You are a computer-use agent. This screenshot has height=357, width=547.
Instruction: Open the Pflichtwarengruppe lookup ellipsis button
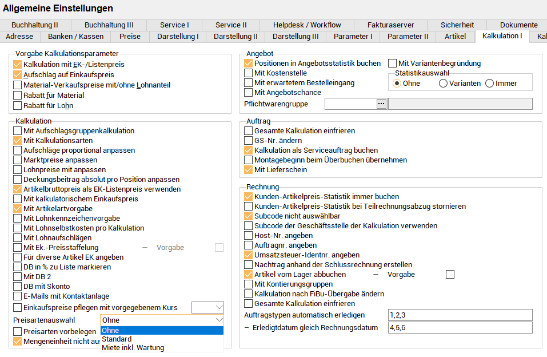point(381,104)
